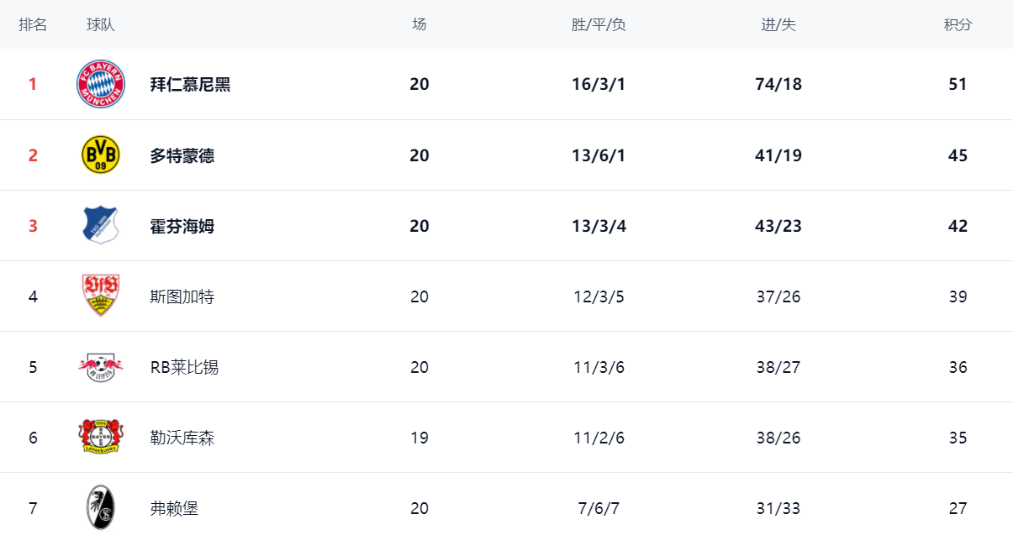Click the Hoffenheim club crest
The width and height of the screenshot is (1013, 535).
pyautogui.click(x=101, y=226)
